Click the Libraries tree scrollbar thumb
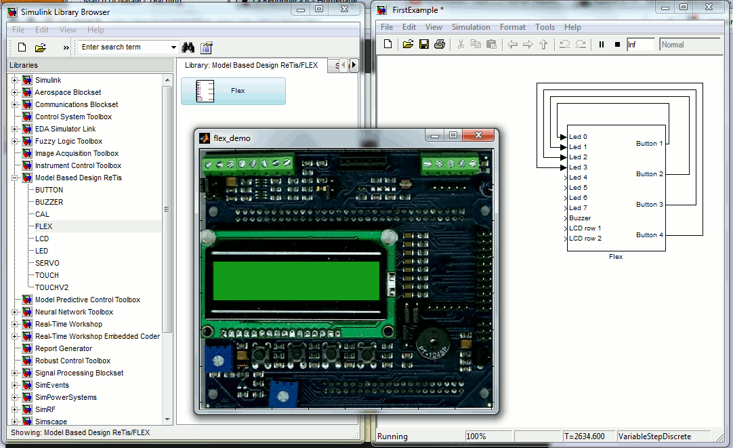This screenshot has width=733, height=448. coord(167,209)
